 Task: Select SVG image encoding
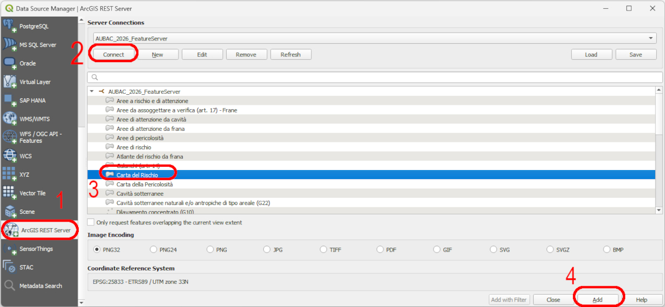point(493,250)
